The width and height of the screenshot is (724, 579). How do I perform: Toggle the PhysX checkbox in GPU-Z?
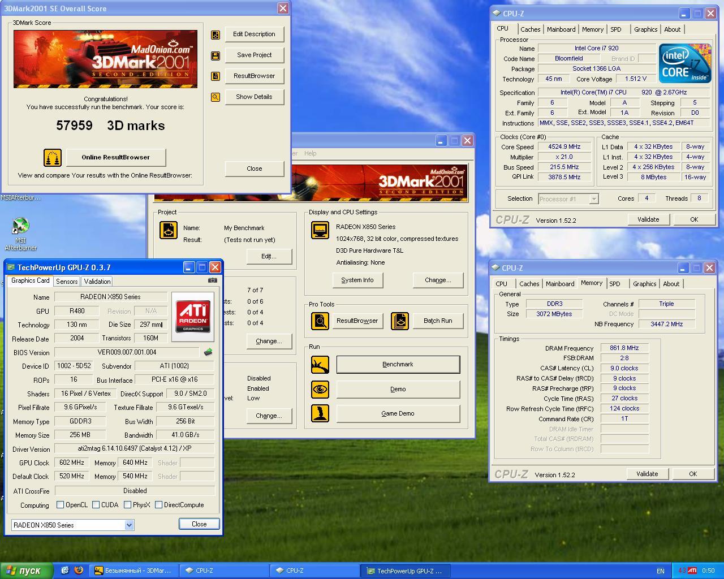pos(128,505)
